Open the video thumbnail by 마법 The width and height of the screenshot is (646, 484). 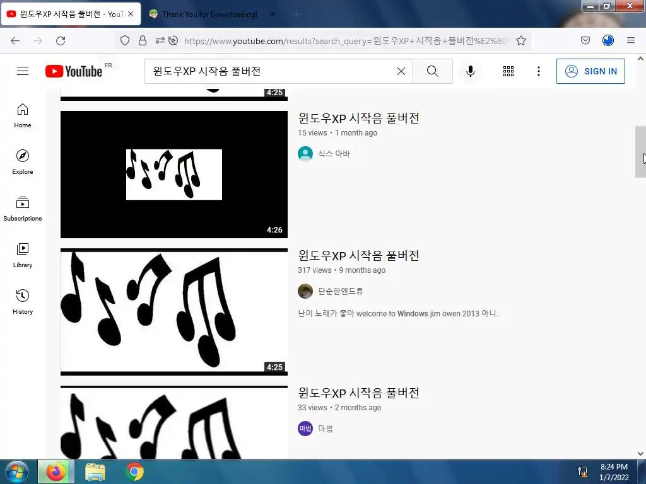pyautogui.click(x=174, y=422)
